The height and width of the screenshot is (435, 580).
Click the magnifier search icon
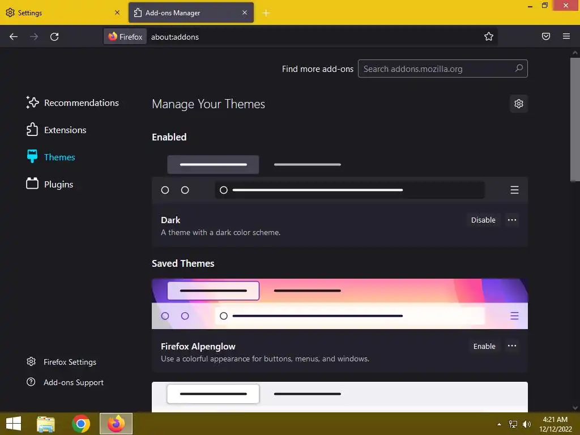(x=519, y=69)
